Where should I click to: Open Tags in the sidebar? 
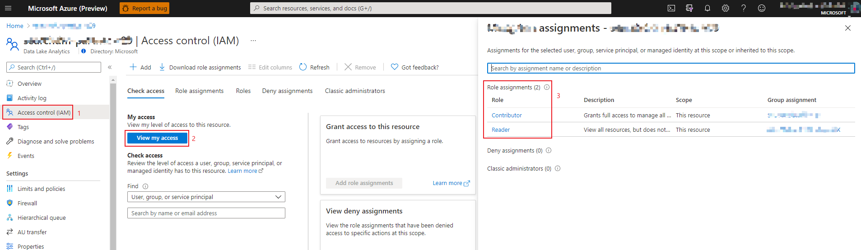23,127
